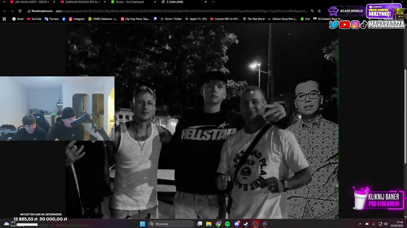Open the (1948) Odebrane bookmark

click(x=103, y=19)
